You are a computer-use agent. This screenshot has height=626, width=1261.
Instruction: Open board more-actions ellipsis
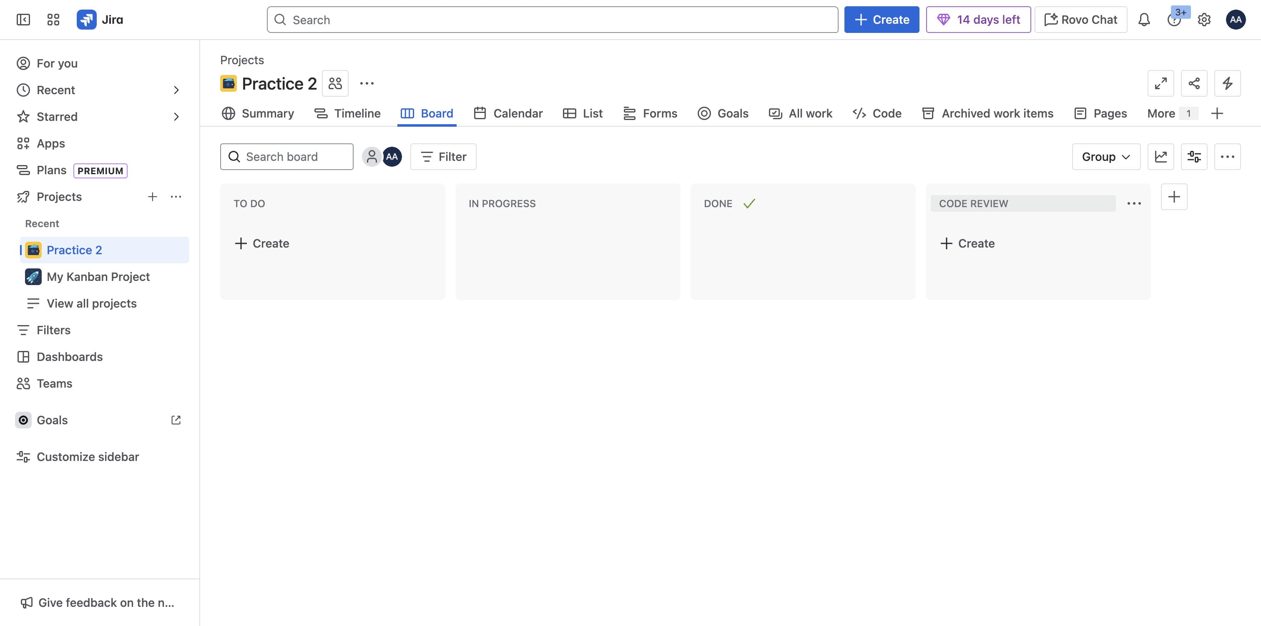pyautogui.click(x=1227, y=157)
